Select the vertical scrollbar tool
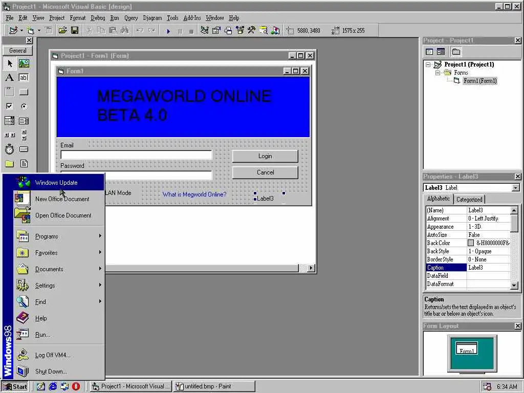The width and height of the screenshot is (524, 393). click(24, 135)
